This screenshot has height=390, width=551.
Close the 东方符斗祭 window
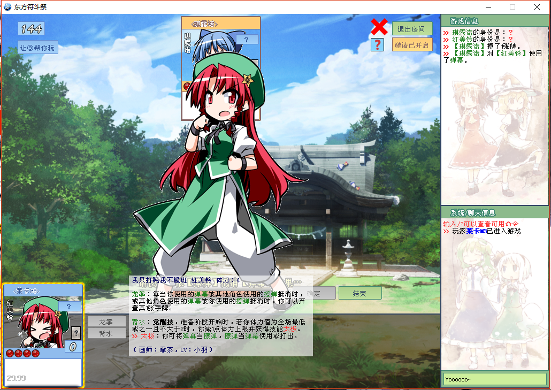pyautogui.click(x=537, y=6)
